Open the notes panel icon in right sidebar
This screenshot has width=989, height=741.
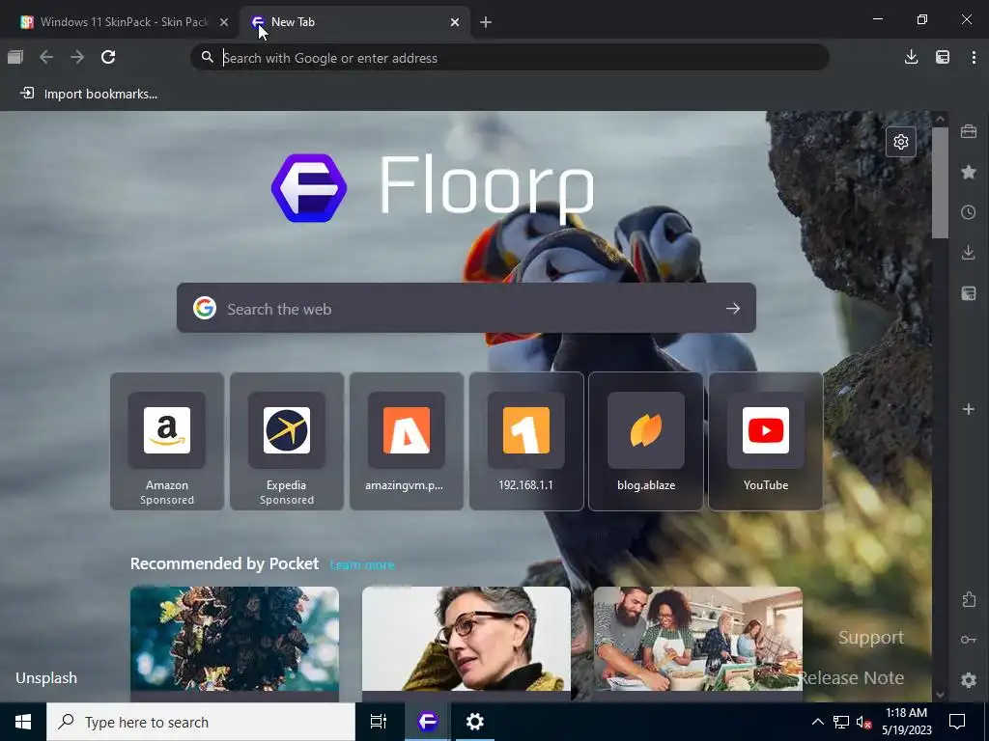pyautogui.click(x=969, y=293)
